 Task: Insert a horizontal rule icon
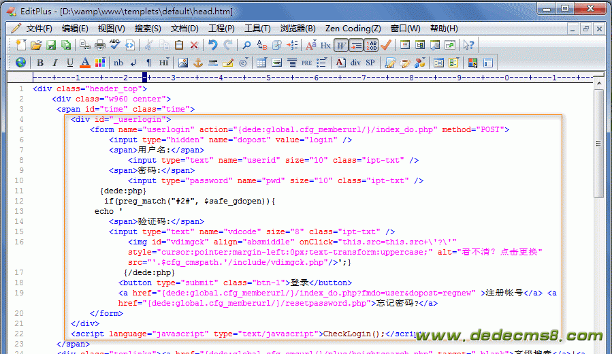point(212,63)
